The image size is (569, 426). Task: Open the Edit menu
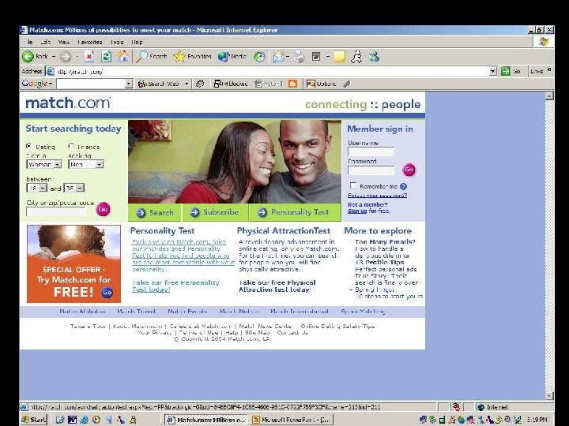(x=45, y=42)
